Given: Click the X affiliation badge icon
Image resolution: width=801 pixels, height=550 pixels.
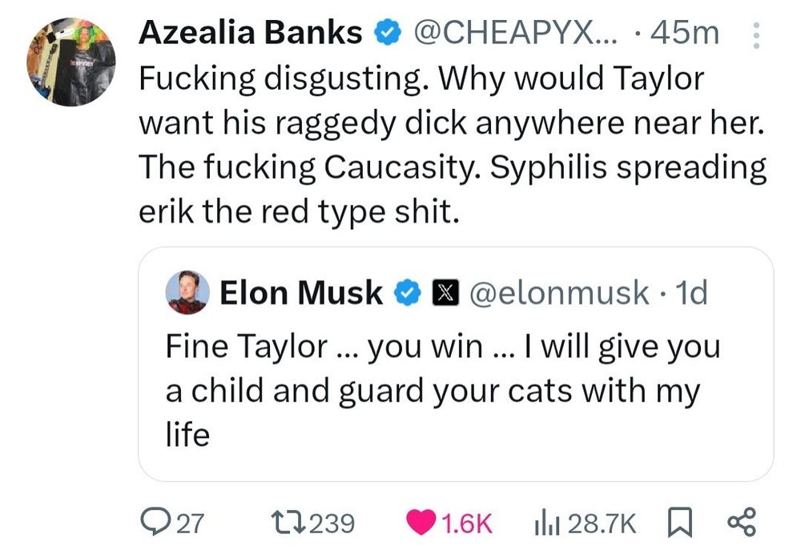Looking at the screenshot, I should [444, 293].
